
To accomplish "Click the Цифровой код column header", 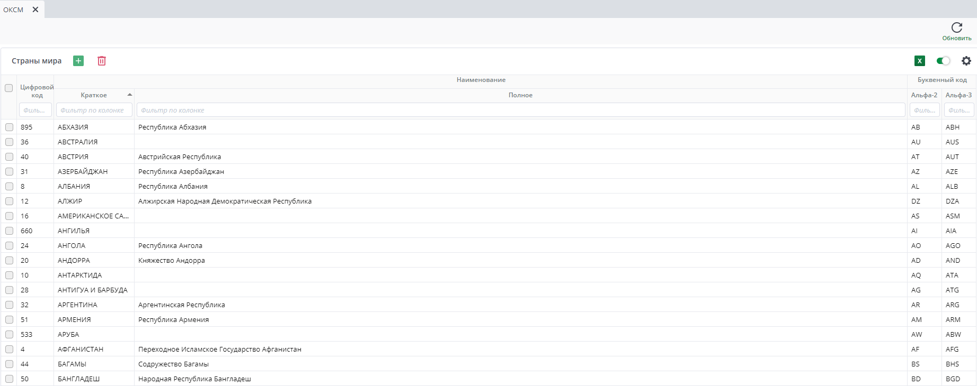I will (37, 91).
